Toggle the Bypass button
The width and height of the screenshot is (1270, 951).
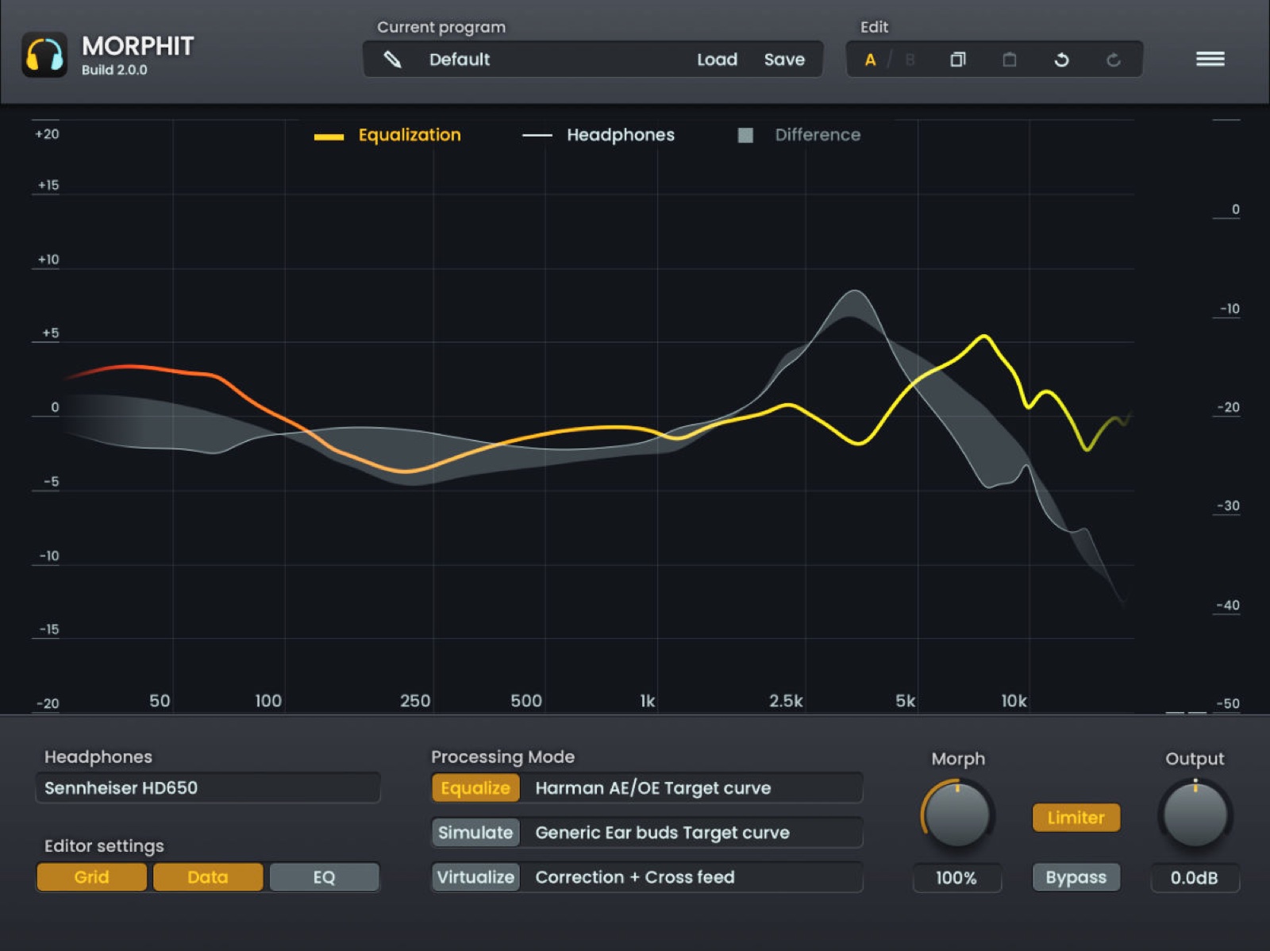click(x=1076, y=877)
